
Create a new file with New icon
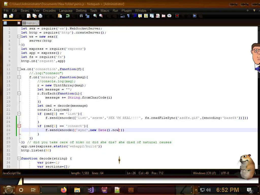click(5, 16)
